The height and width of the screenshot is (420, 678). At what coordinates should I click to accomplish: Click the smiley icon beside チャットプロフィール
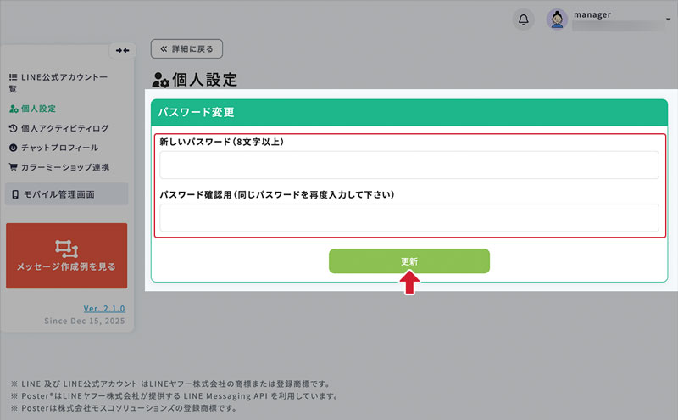[13, 148]
